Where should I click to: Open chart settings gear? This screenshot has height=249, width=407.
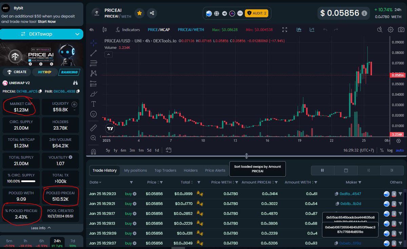click(x=391, y=30)
